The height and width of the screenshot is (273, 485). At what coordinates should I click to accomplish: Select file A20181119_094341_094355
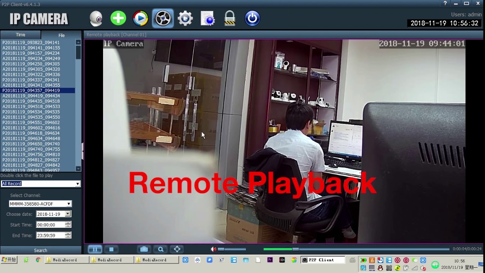38,85
